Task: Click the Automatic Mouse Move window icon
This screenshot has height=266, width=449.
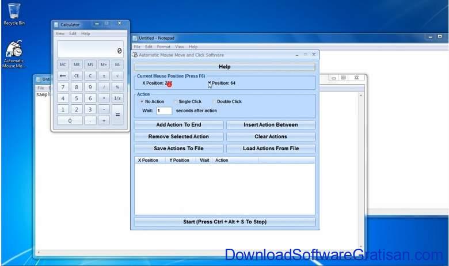Action: point(135,55)
